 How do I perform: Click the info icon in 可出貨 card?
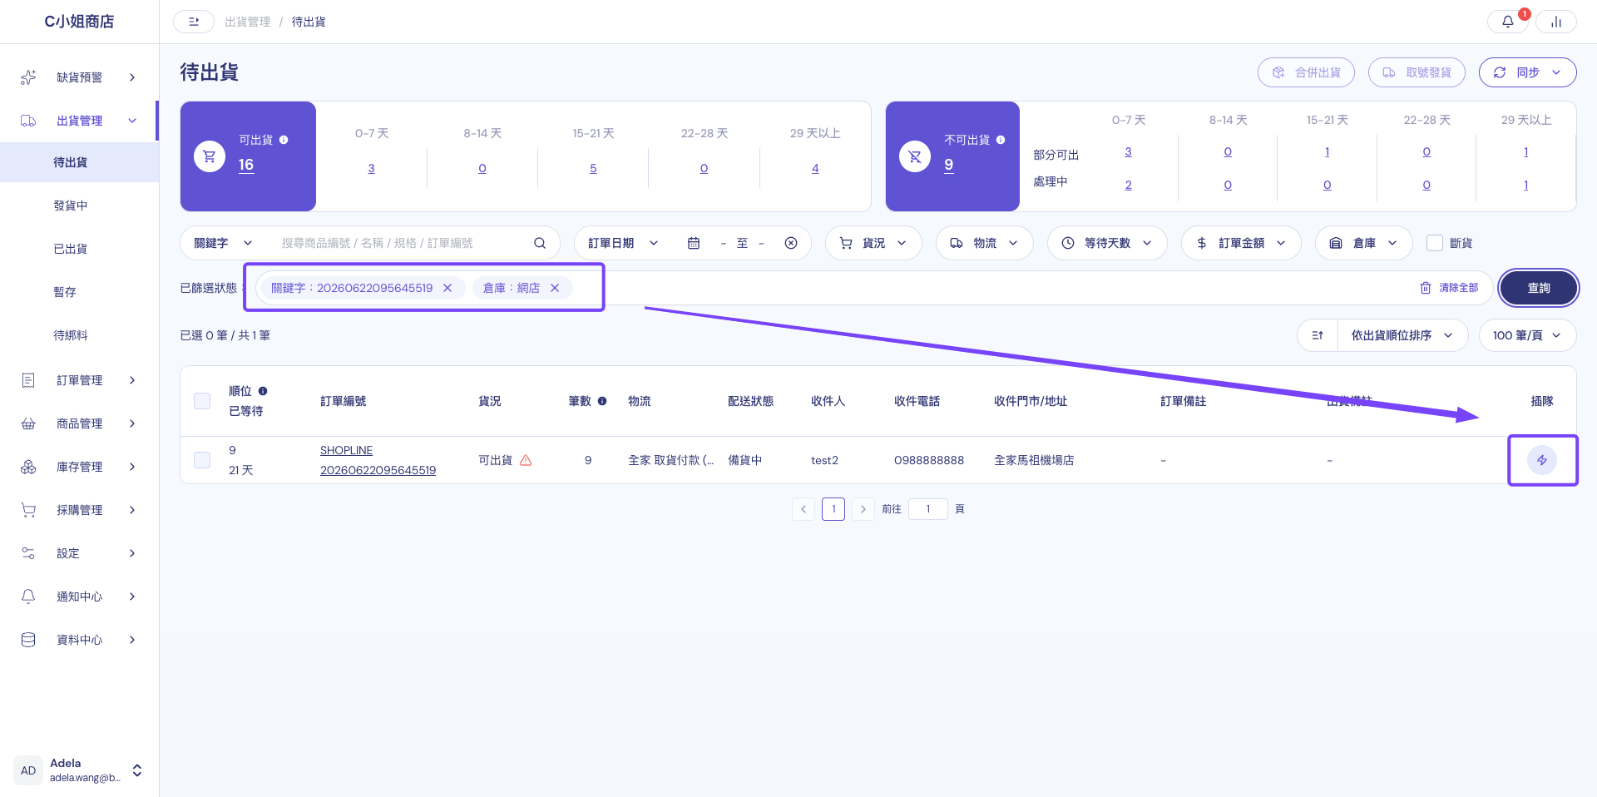(284, 140)
